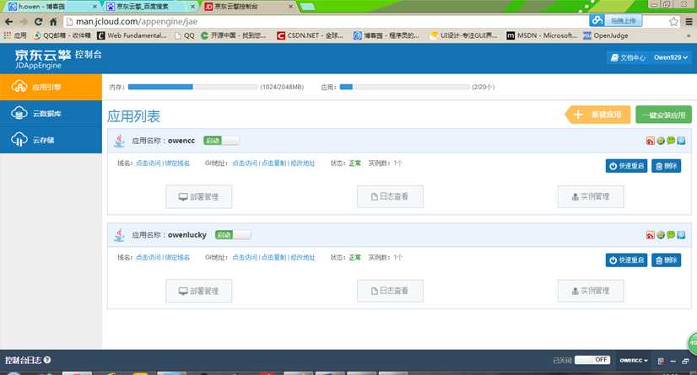Screen dimensions: 697x375
Task: Toggle the owencc app start switch
Action: point(221,141)
